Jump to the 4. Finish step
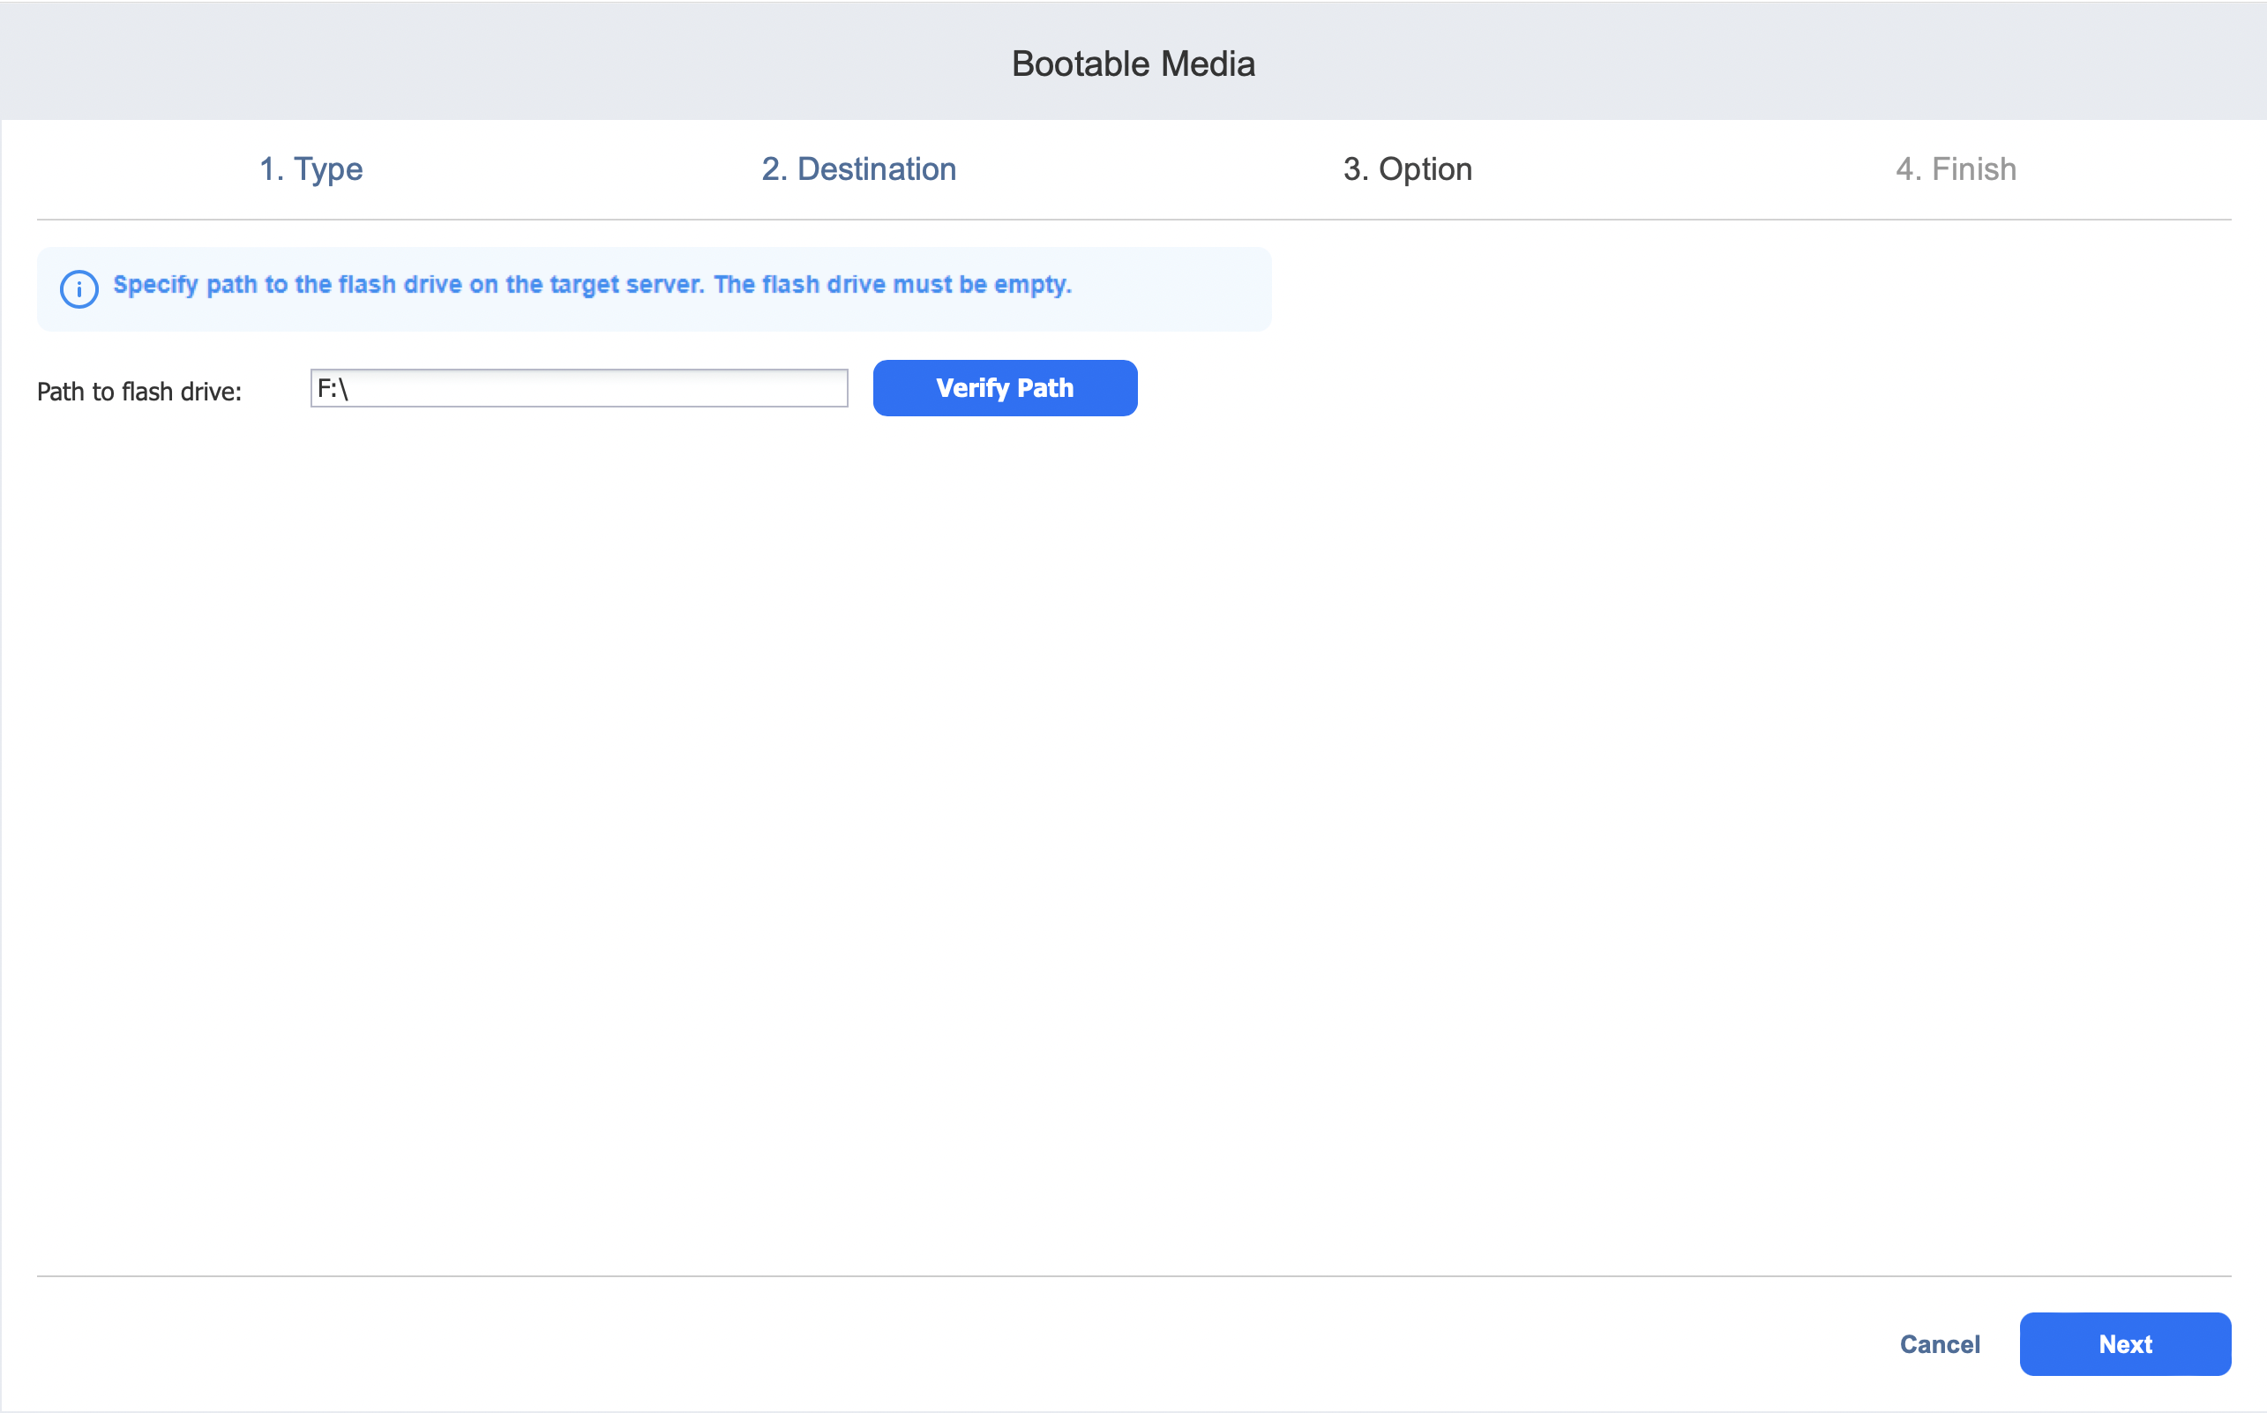 (1955, 169)
